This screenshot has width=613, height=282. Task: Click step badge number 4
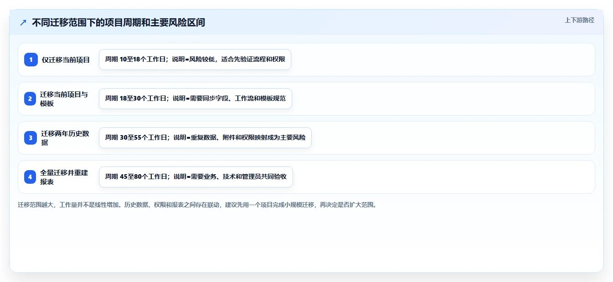tap(31, 177)
